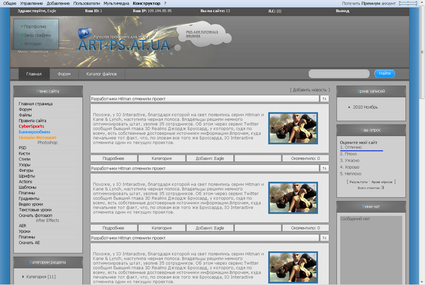Click the sort arrows icon on third news post
Image resolution: width=425 pixels, height=285 pixels.
(x=324, y=238)
